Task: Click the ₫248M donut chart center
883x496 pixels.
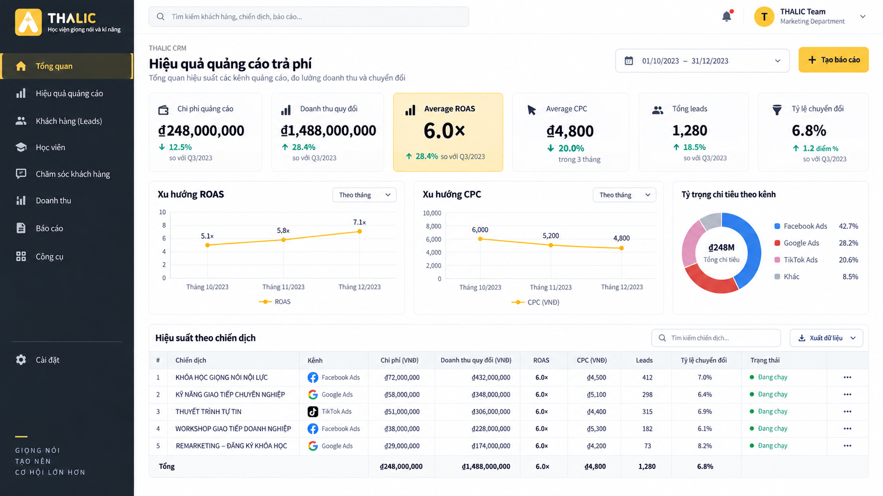Action: click(x=721, y=252)
